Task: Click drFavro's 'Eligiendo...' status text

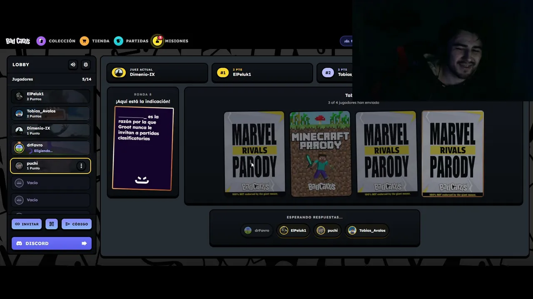Action: point(43,151)
